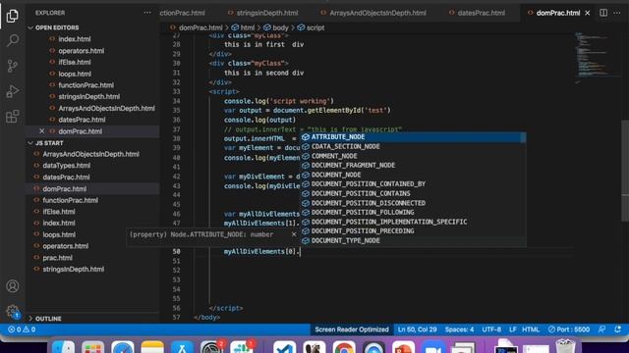Open the Run and Debug view
This screenshot has width=629, height=353.
[x=13, y=91]
